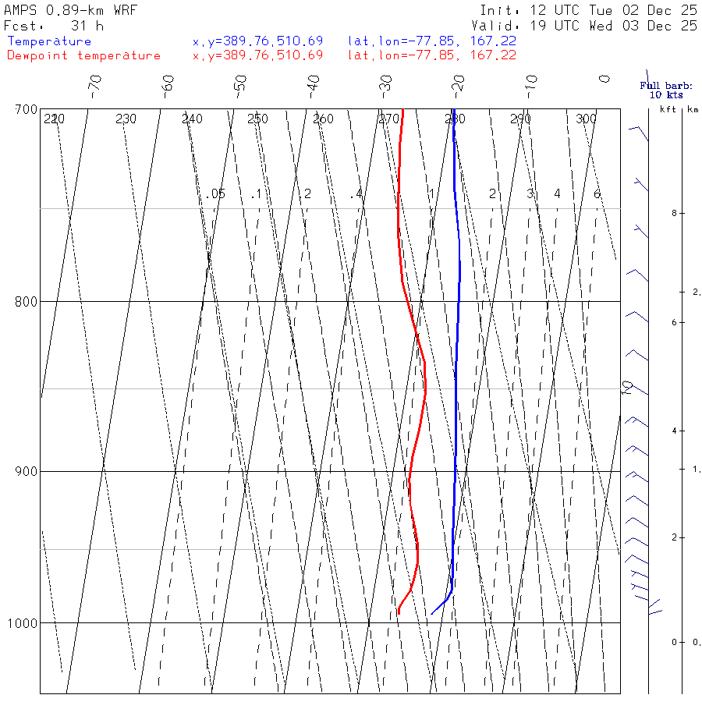Image resolution: width=702 pixels, height=702 pixels.
Task: Click the -10 temperature axis label
Action: (531, 87)
